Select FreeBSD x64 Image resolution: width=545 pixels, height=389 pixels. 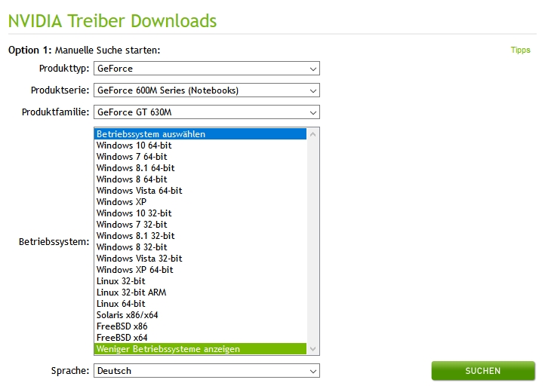pyautogui.click(x=200, y=338)
